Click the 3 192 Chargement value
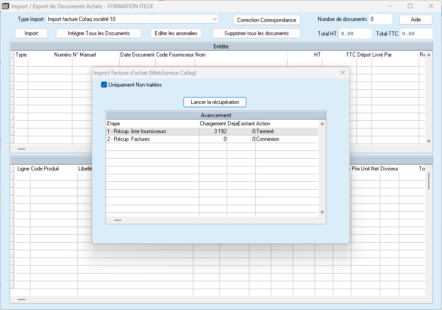This screenshot has height=310, width=442. (x=213, y=131)
